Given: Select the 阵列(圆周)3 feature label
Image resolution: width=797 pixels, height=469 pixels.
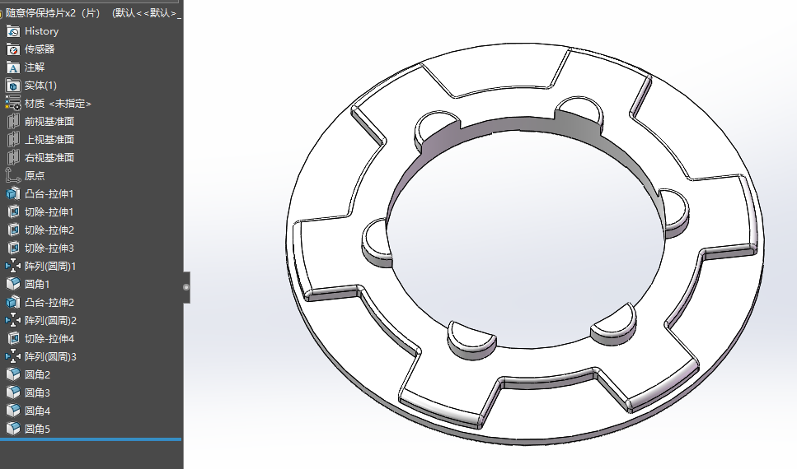Looking at the screenshot, I should [x=50, y=357].
